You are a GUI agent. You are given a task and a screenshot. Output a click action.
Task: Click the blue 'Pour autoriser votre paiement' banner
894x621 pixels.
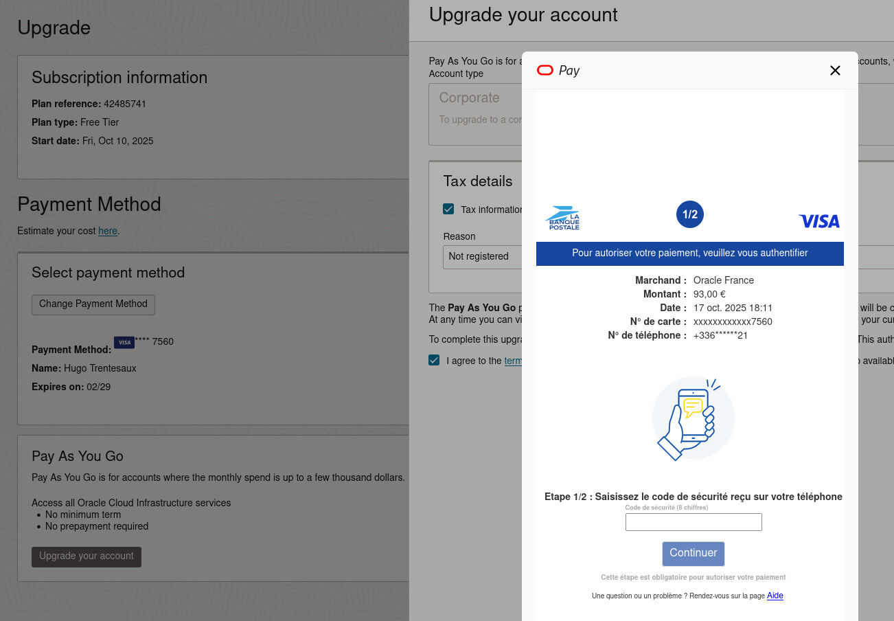689,253
